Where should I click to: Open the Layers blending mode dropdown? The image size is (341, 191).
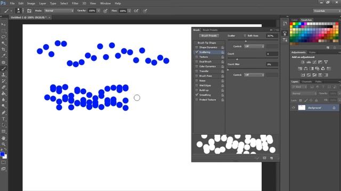304,93
